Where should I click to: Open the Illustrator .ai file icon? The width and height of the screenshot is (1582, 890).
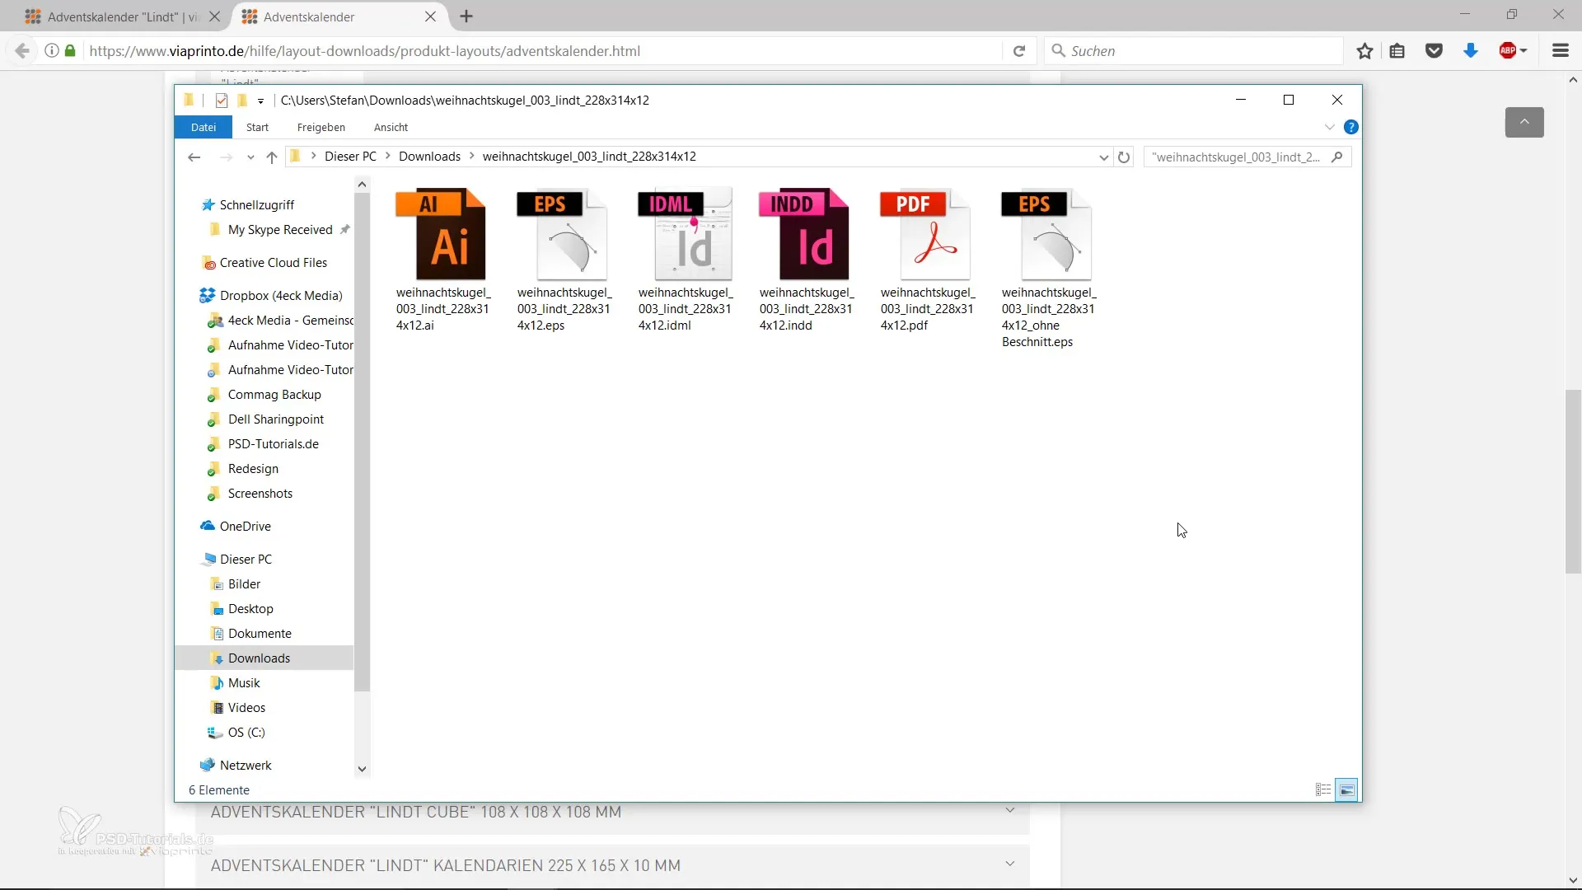[442, 235]
